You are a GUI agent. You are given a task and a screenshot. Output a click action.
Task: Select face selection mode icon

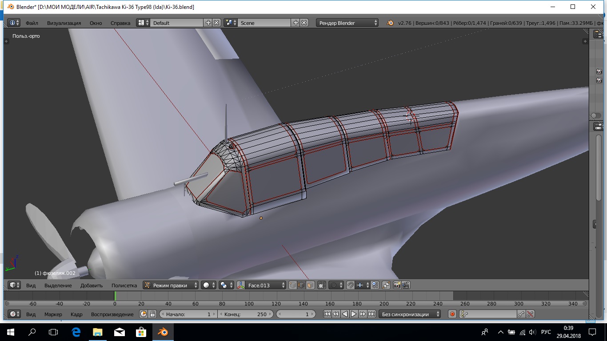[x=310, y=285]
